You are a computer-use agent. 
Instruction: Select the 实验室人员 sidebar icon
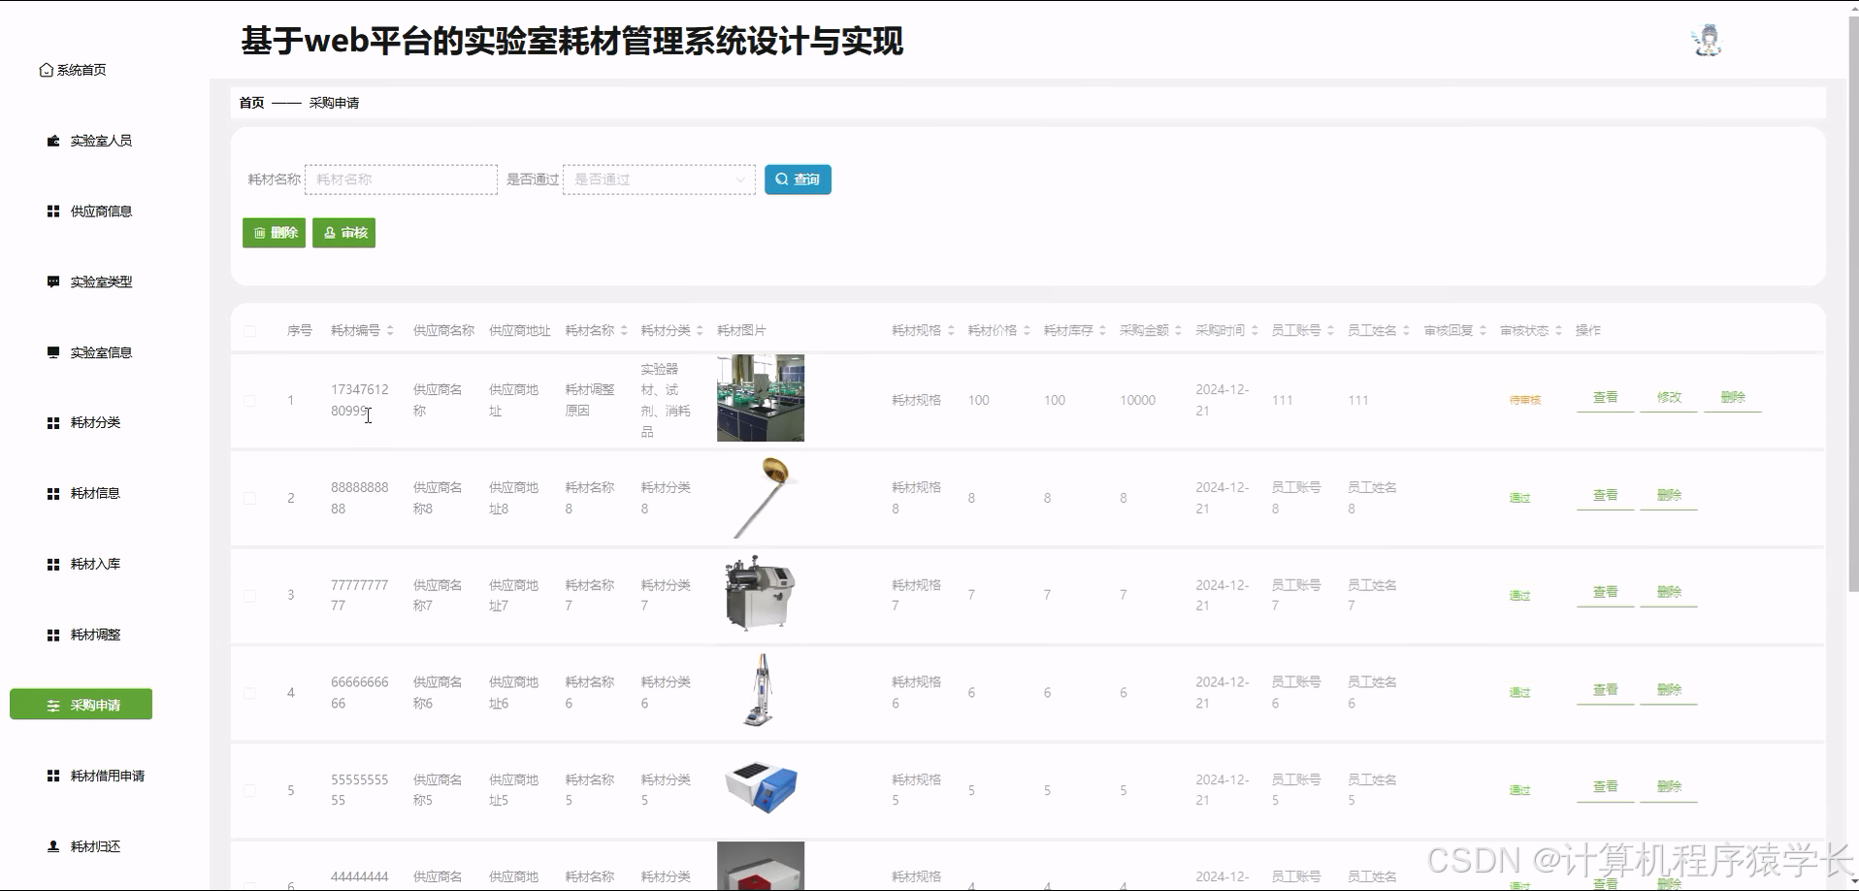(52, 140)
